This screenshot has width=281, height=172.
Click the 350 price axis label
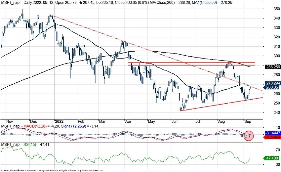(x=276, y=9)
